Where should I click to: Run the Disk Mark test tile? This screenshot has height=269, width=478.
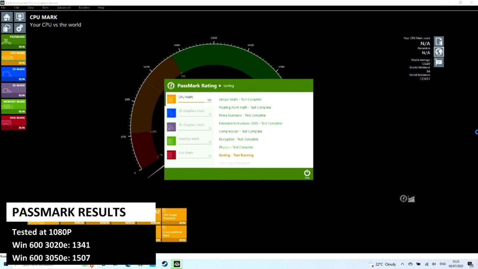click(14, 123)
